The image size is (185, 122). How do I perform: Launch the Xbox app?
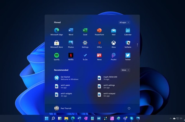point(114,43)
